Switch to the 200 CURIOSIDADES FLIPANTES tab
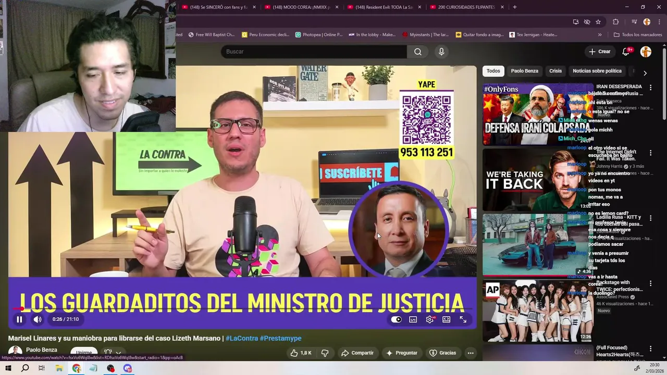667x375 pixels. 466,7
